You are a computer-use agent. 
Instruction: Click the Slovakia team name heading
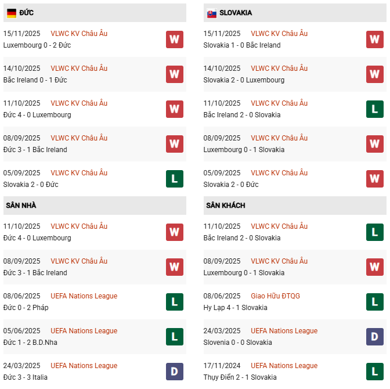pyautogui.click(x=236, y=13)
